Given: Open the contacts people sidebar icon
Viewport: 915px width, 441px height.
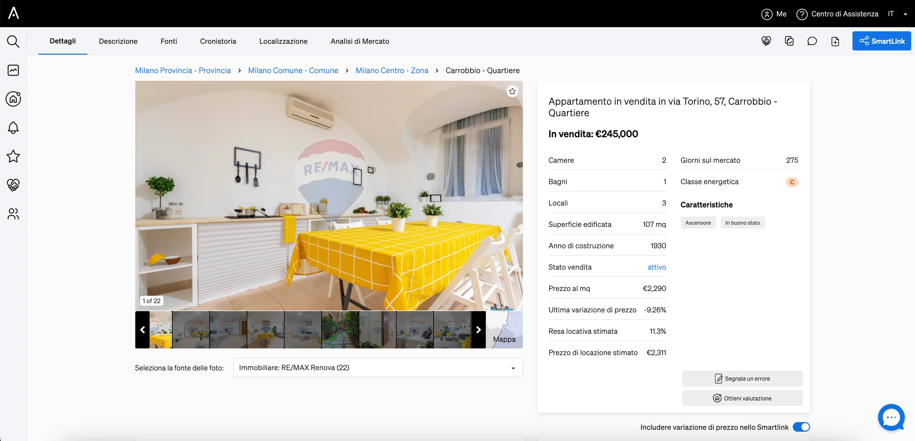Looking at the screenshot, I should pyautogui.click(x=13, y=214).
